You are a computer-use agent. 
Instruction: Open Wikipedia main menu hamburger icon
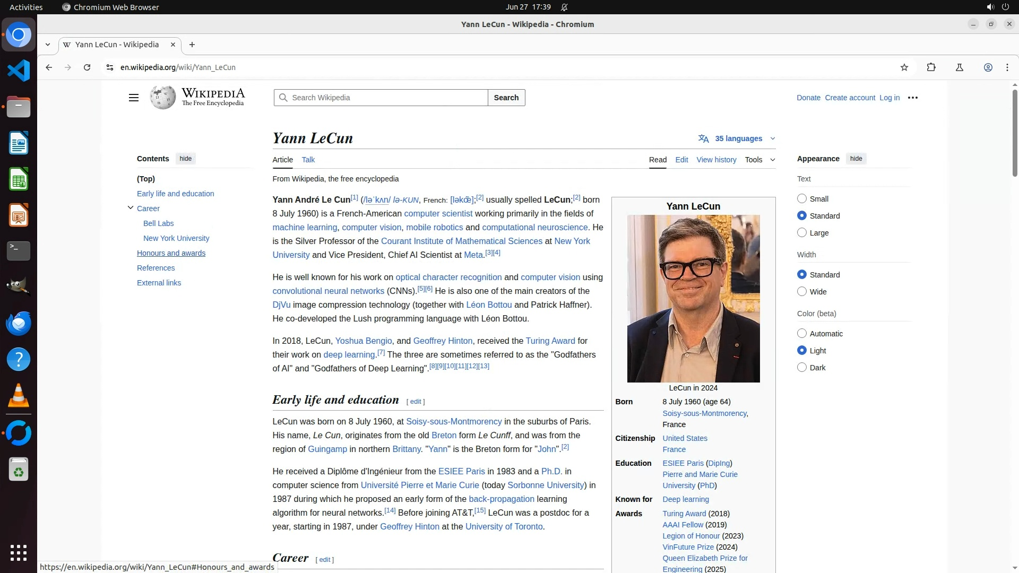tap(134, 98)
